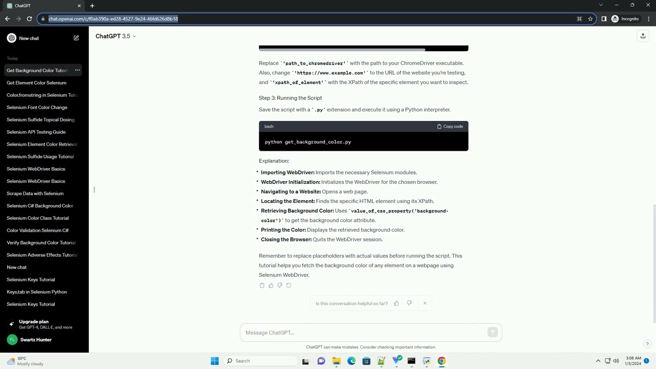Click the volume icon in system tray
The width and height of the screenshot is (656, 369).
pyautogui.click(x=616, y=361)
